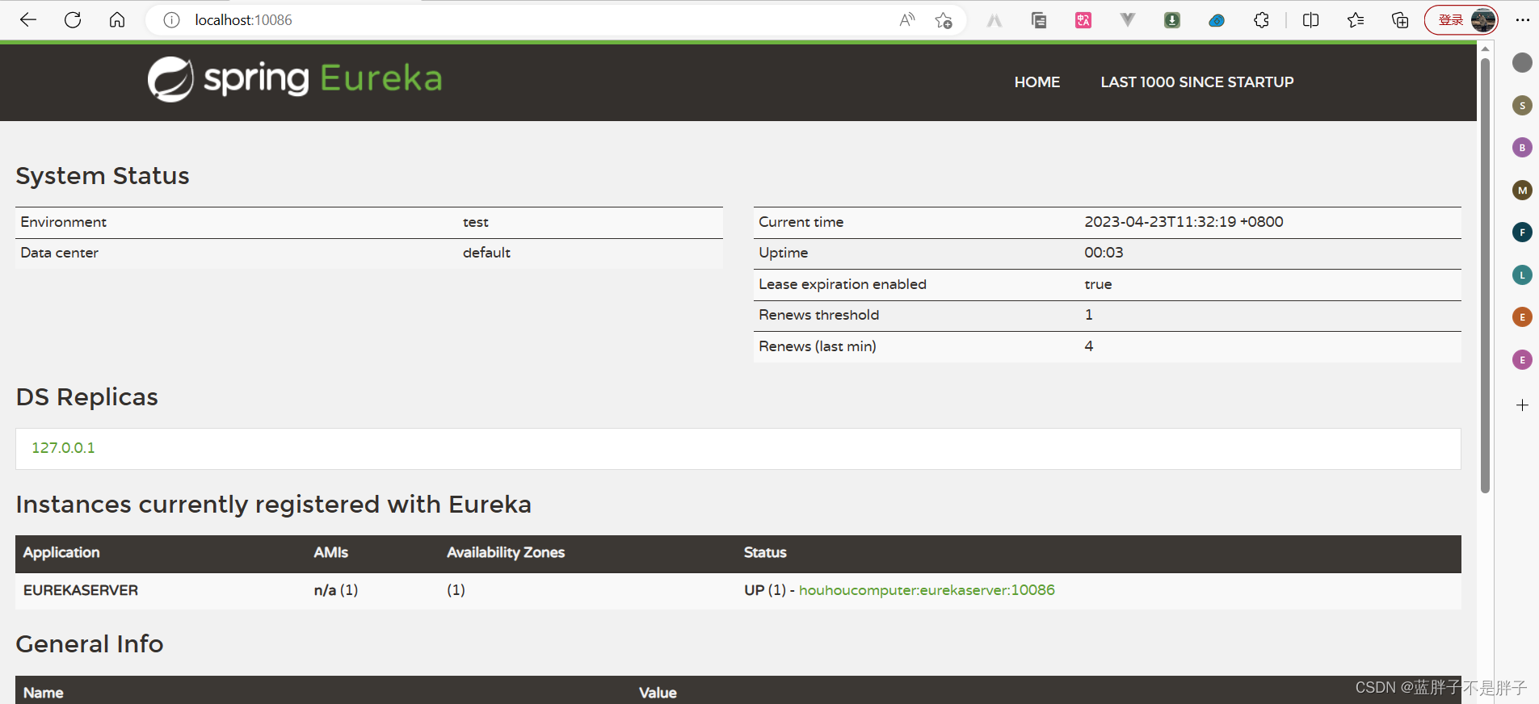Select the Current time value 2023-04-23T11:32:19 +0800

(1184, 222)
